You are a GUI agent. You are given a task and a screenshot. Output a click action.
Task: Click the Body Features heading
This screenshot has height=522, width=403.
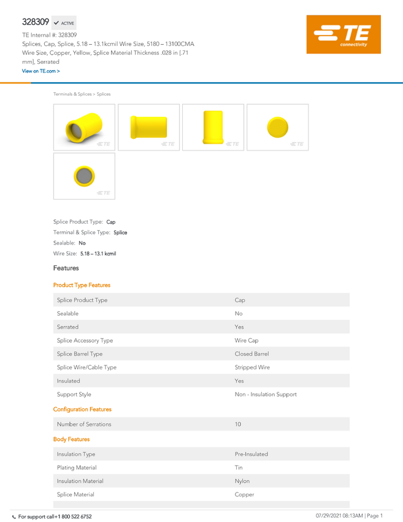(x=72, y=440)
